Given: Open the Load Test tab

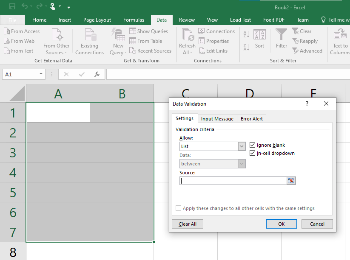Looking at the screenshot, I should click(240, 20).
